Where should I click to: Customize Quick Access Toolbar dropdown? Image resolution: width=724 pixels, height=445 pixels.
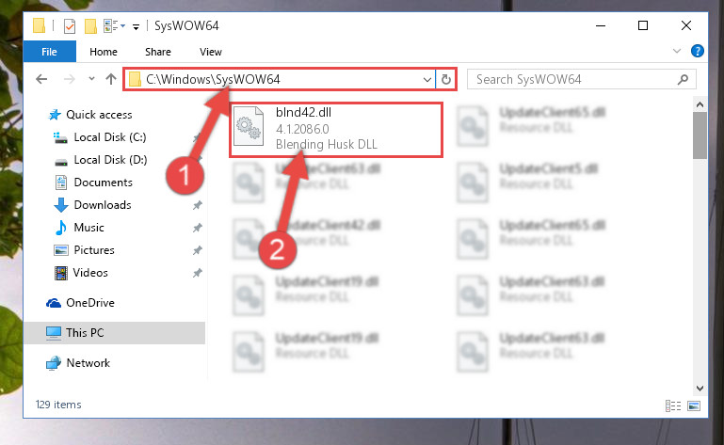point(136,26)
